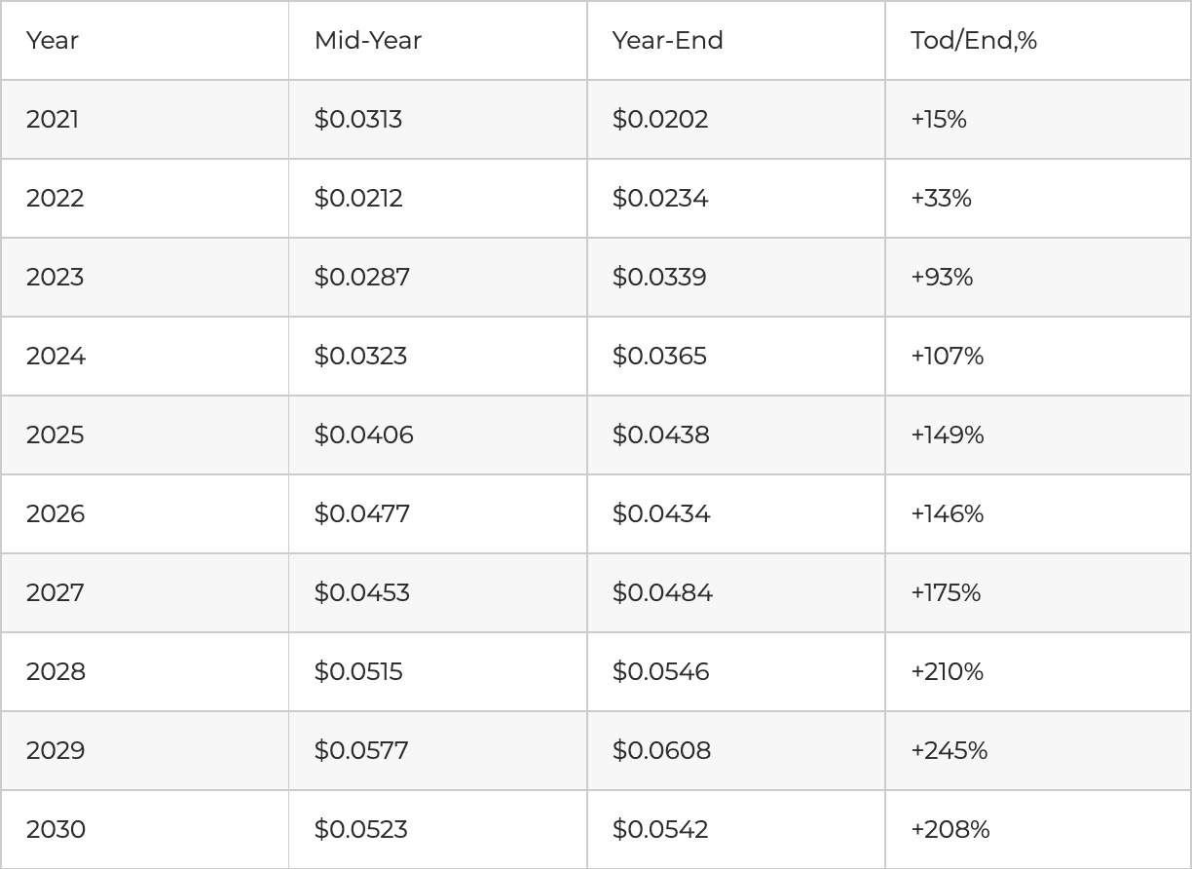
Task: Click the Year-End column header
Action: [x=667, y=41]
